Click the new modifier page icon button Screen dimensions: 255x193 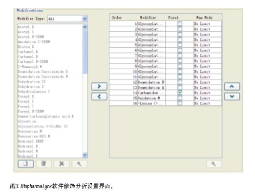[26, 164]
